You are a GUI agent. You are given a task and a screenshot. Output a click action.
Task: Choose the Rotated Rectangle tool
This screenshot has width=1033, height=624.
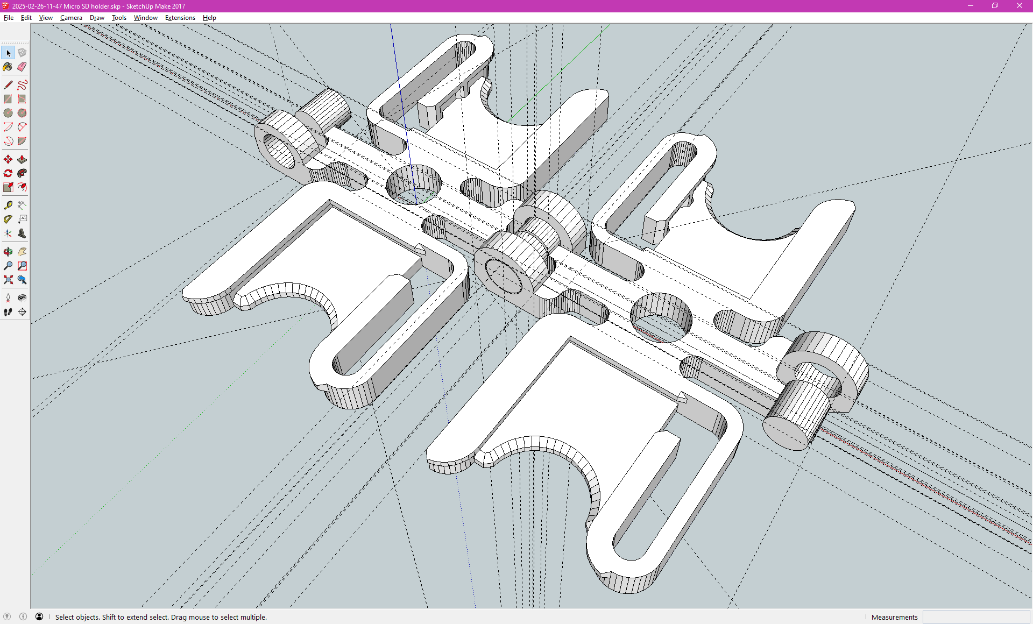22,99
